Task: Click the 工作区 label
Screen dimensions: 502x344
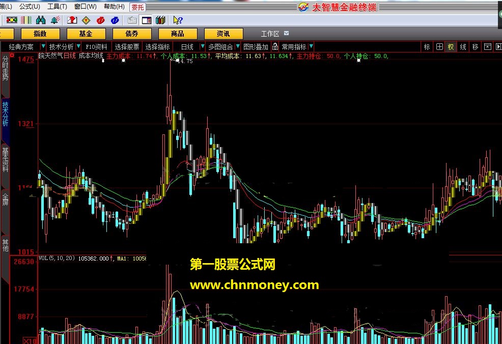Action: click(270, 34)
